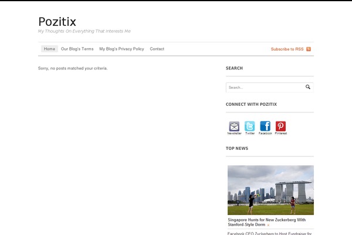
Task: Open Our Blog's Terms page
Action: 77,49
